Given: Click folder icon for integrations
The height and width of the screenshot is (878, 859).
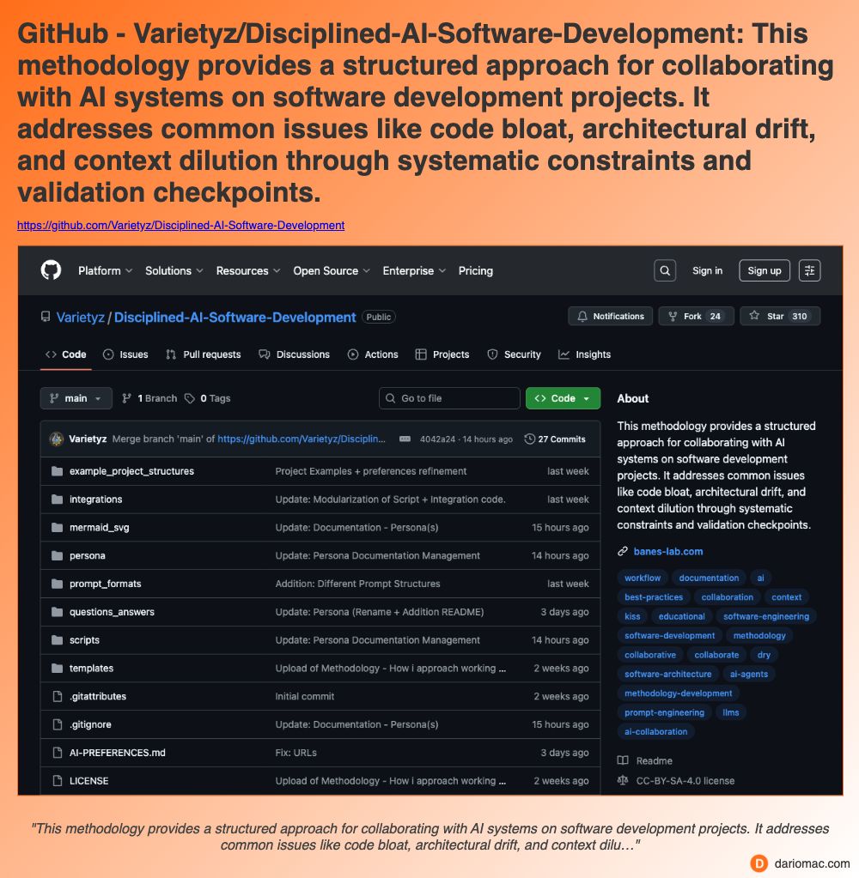Looking at the screenshot, I should (57, 500).
